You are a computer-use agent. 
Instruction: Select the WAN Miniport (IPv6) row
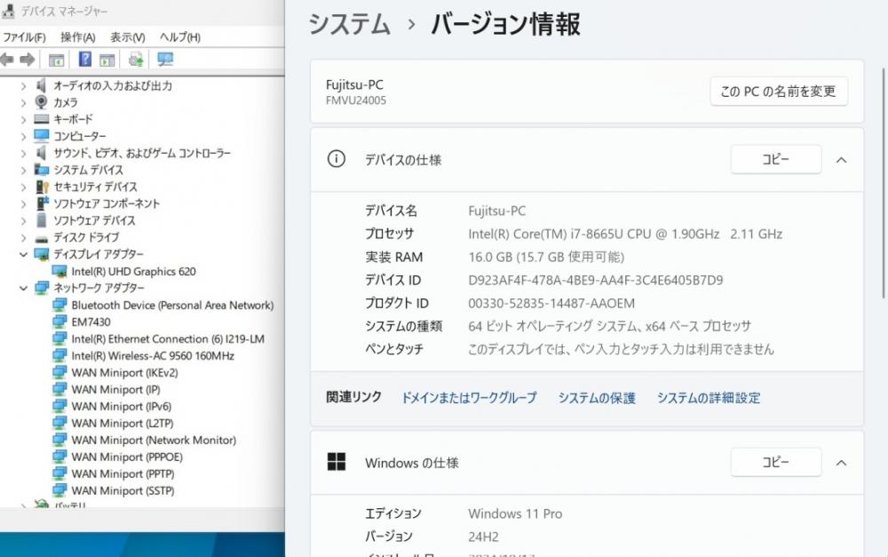pos(121,406)
